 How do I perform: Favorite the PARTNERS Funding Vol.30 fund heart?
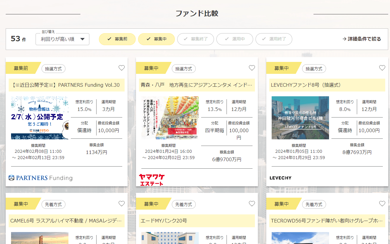[122, 68]
